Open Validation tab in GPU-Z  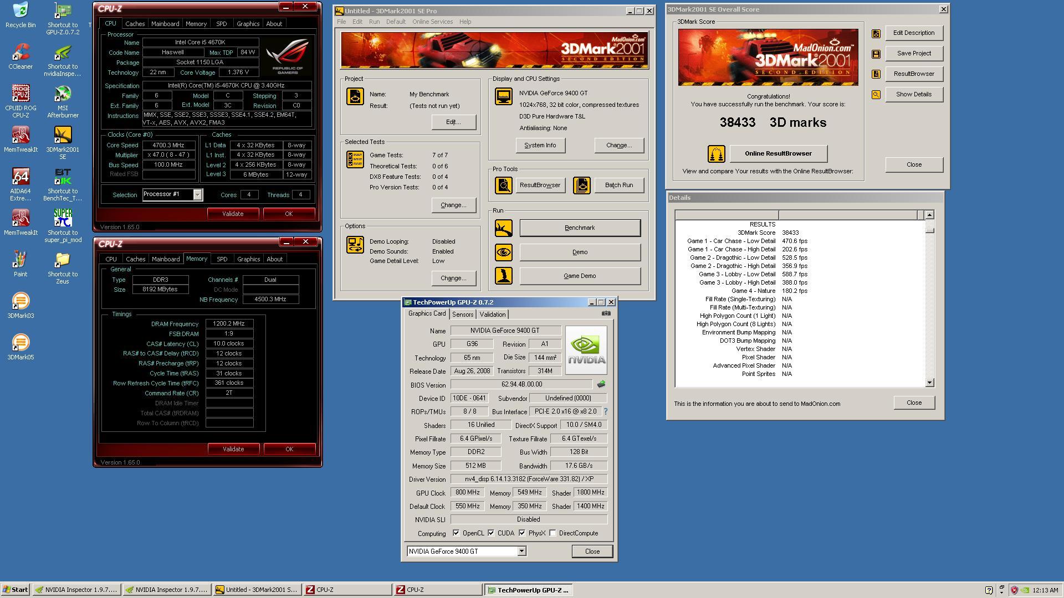(492, 315)
